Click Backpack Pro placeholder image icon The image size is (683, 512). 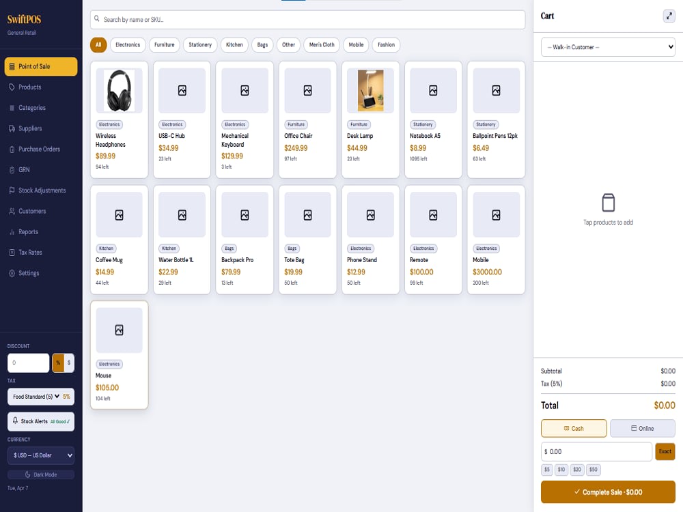point(245,214)
